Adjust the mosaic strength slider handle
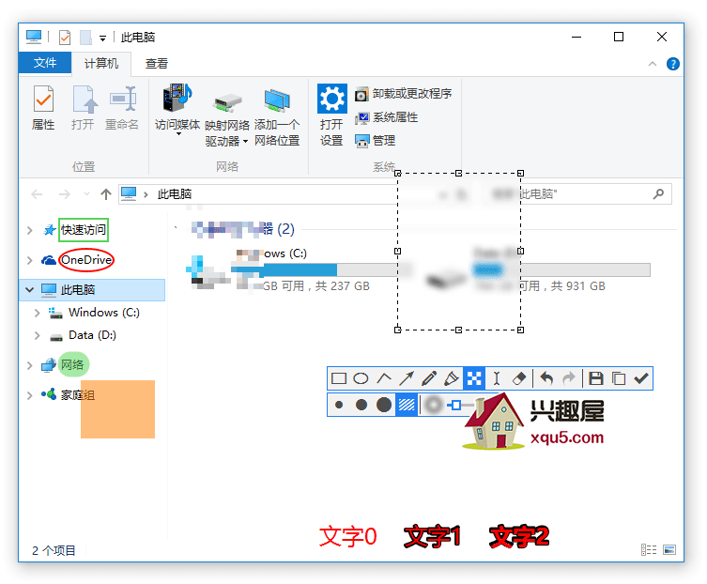707x584 pixels. tap(456, 405)
